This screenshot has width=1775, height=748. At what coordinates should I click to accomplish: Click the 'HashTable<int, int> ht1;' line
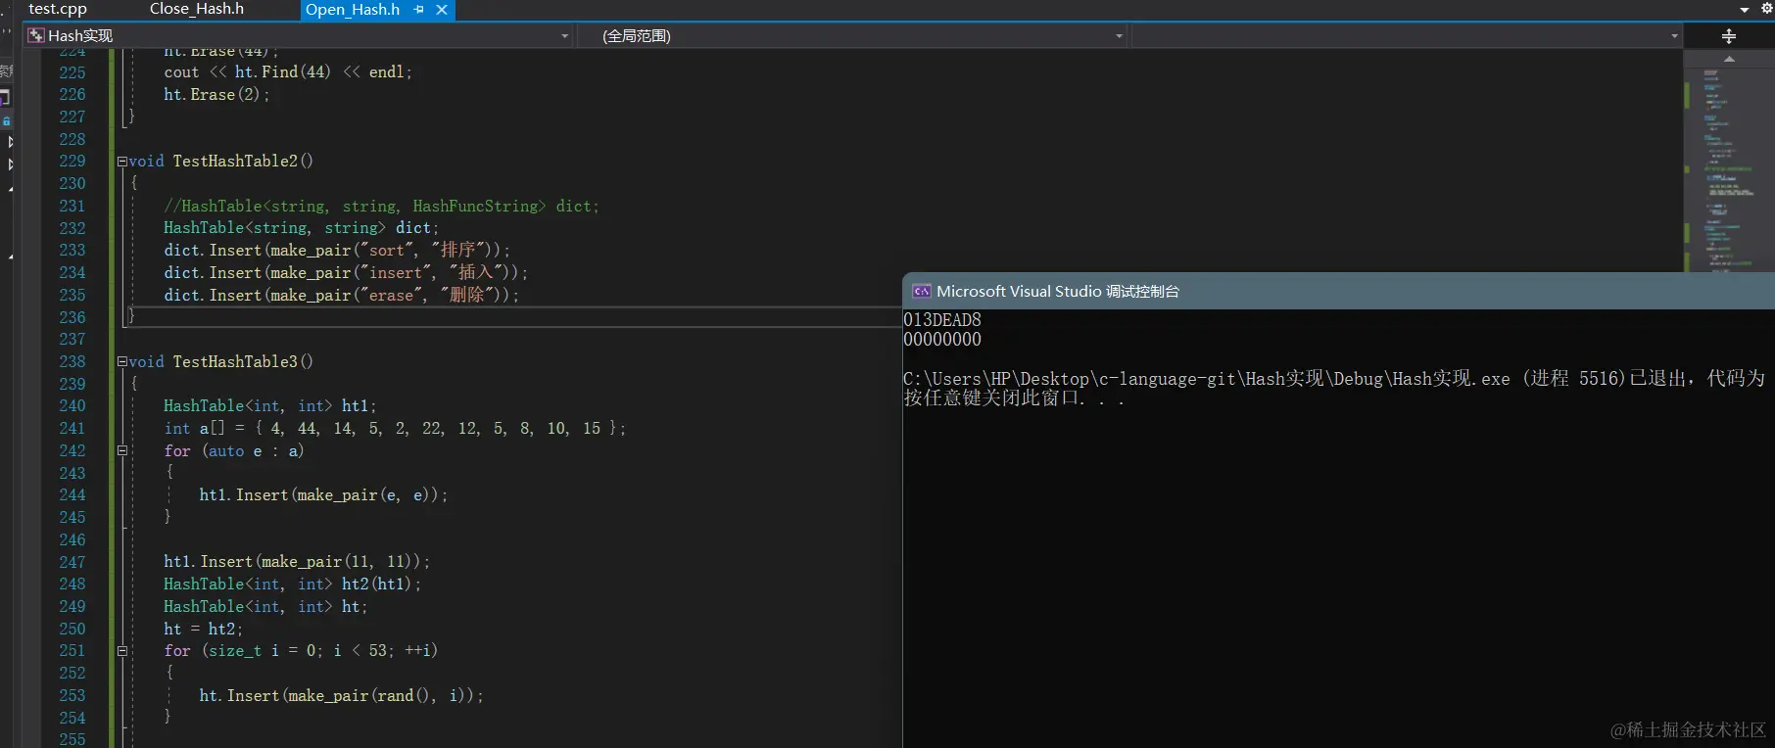point(270,406)
